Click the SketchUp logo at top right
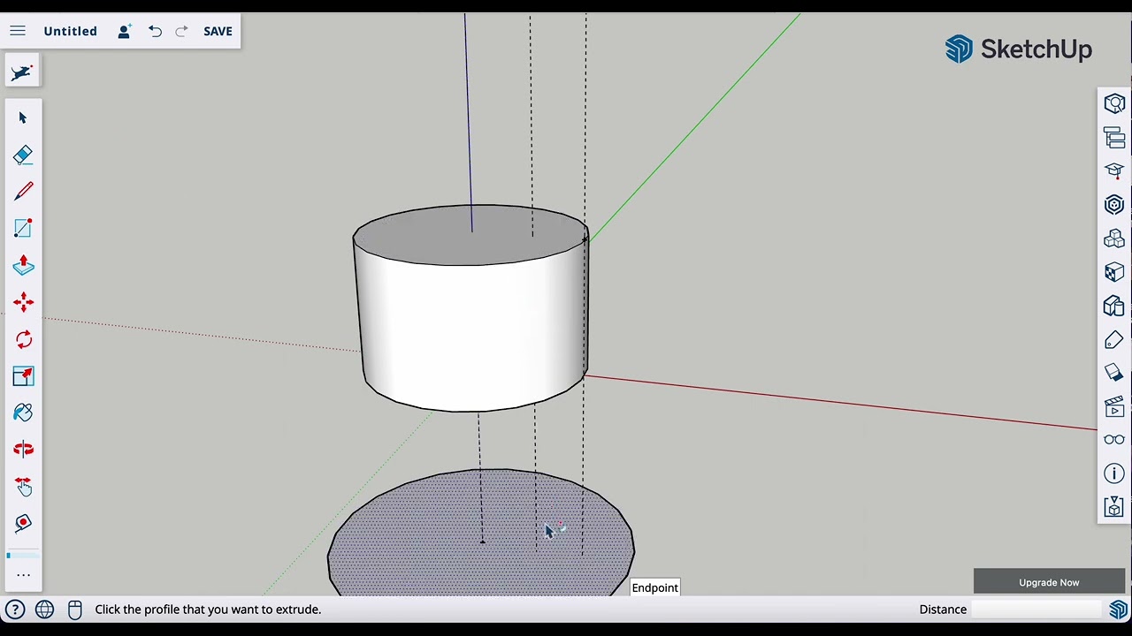The image size is (1132, 636). coord(1019,49)
